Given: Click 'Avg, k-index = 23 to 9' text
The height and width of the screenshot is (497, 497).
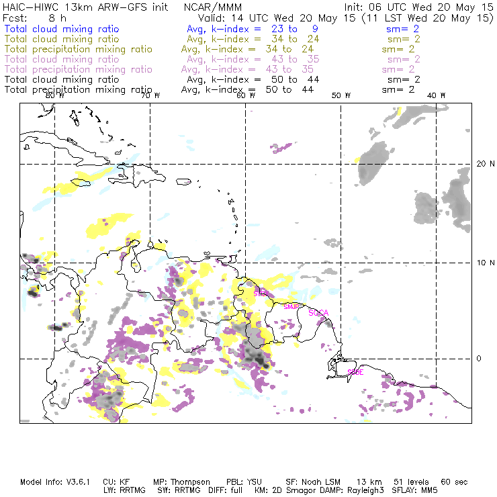Looking at the screenshot, I should click(x=253, y=29).
